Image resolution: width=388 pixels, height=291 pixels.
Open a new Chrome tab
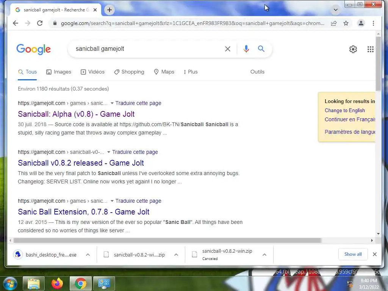[110, 10]
